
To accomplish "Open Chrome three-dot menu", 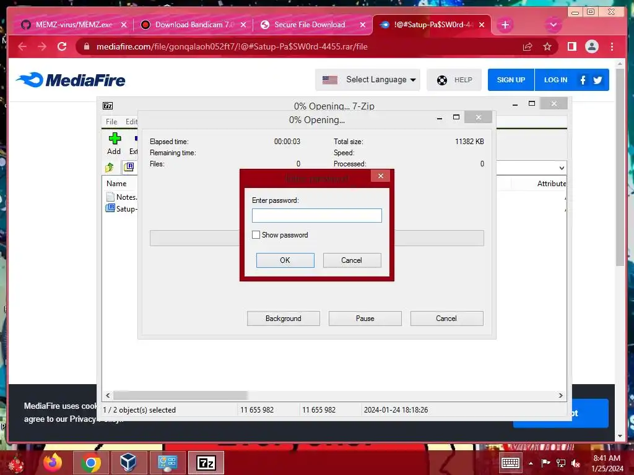I will point(612,46).
